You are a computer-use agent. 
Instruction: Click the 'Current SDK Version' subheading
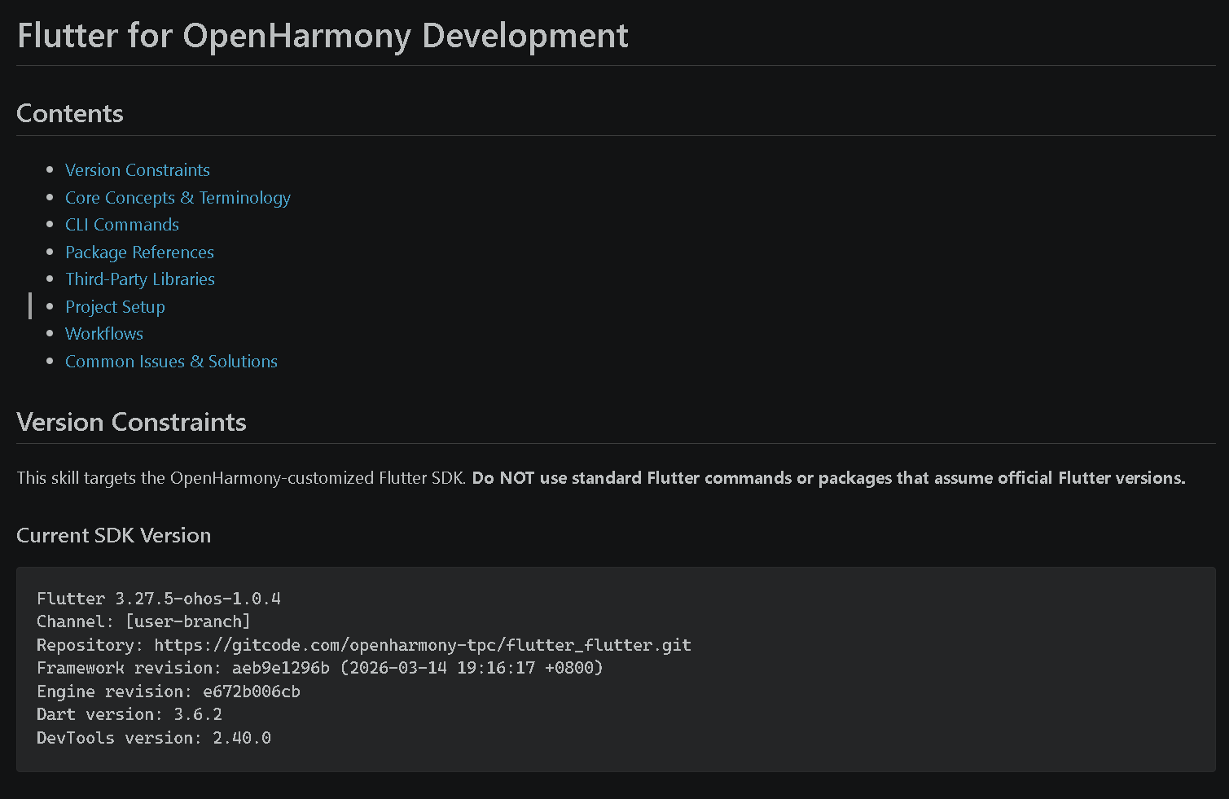tap(114, 535)
